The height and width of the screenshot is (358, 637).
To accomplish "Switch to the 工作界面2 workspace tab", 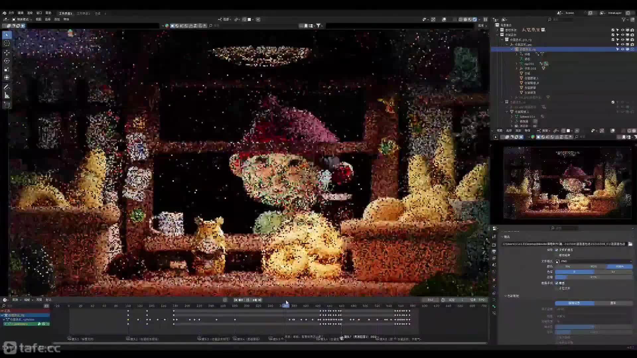I will click(83, 14).
